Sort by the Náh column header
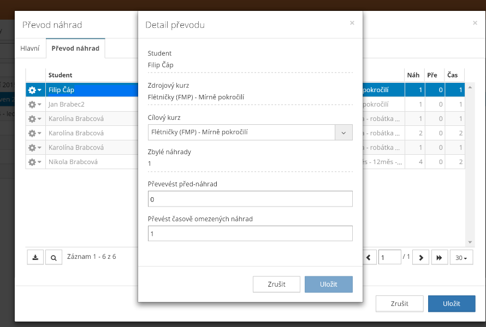Screen dimensions: 486x327 tap(414, 75)
